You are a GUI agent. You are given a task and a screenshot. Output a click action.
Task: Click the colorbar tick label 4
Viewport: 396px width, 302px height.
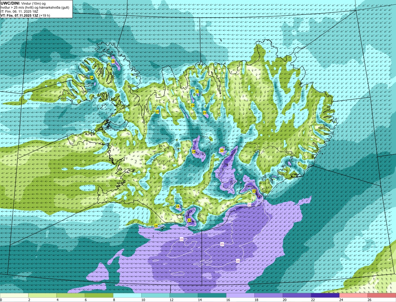tap(57, 300)
